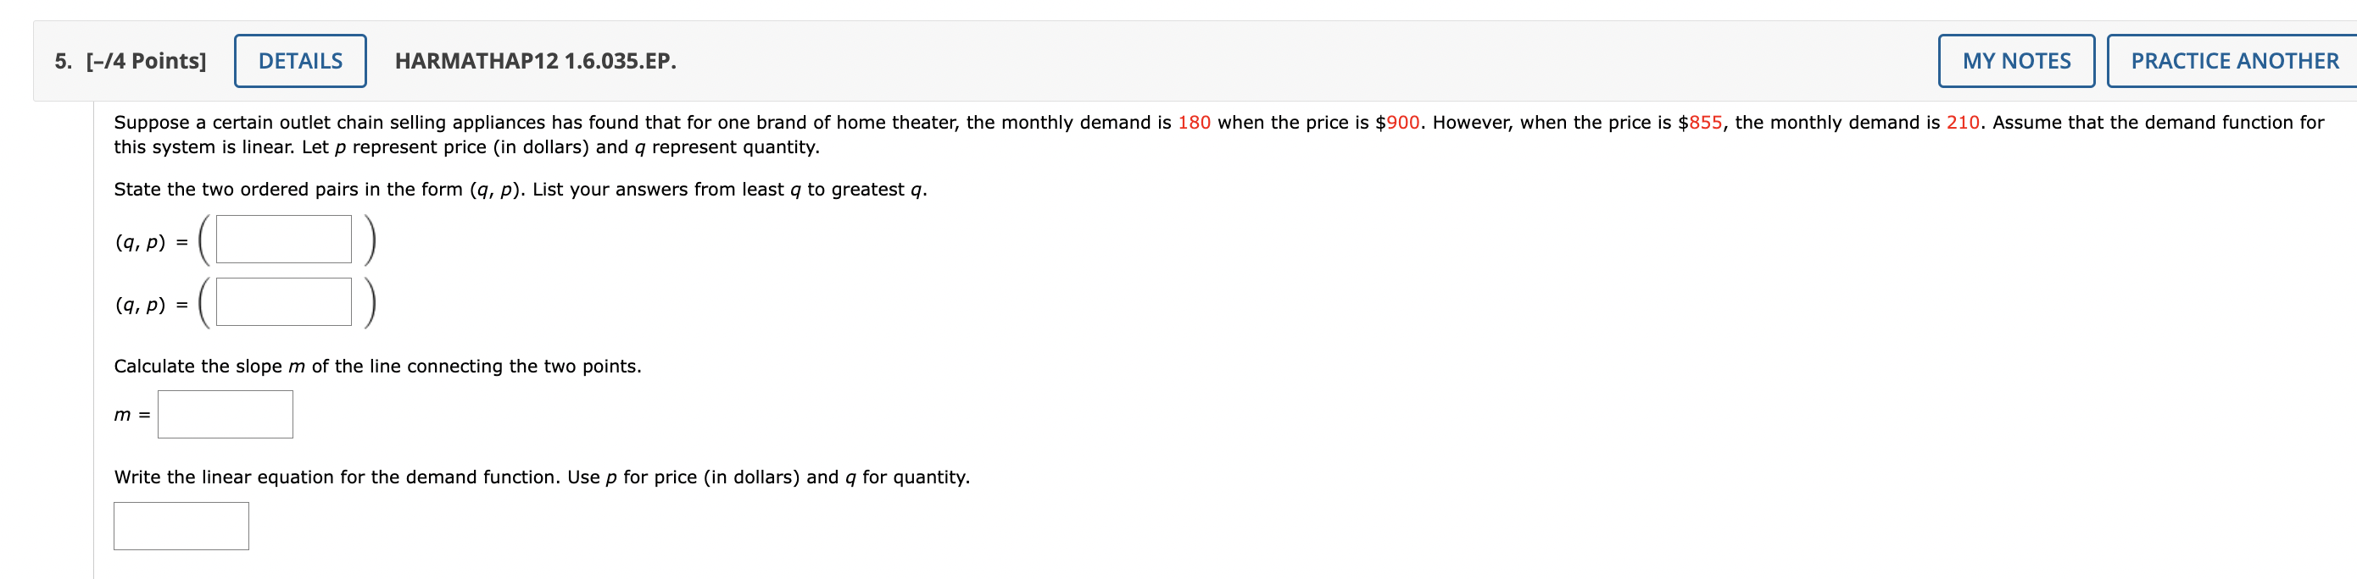Click the [-/4 Points] score indicator
The width and height of the screenshot is (2357, 579).
click(x=147, y=59)
